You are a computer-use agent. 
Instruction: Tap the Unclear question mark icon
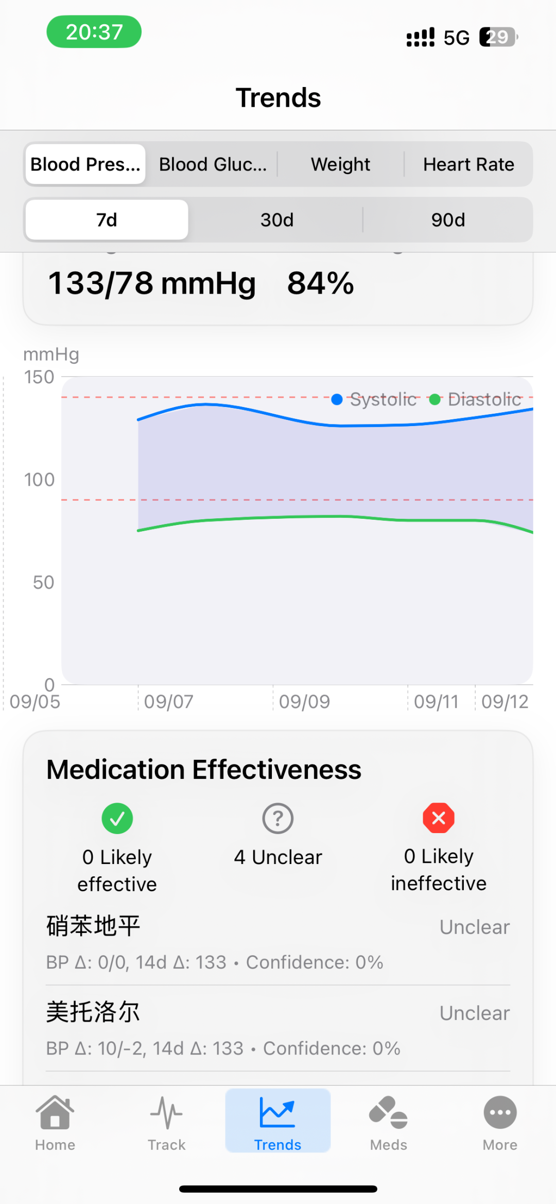click(278, 818)
